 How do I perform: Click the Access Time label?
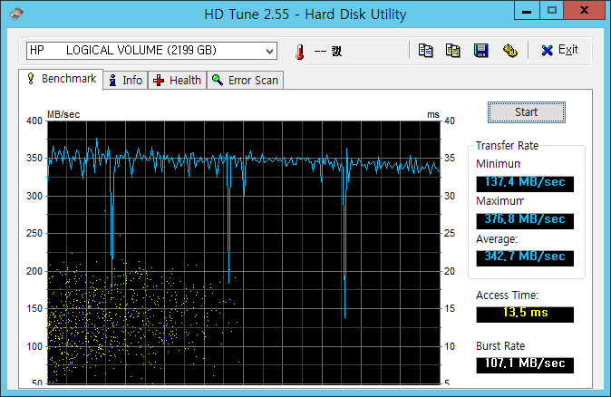(x=507, y=295)
